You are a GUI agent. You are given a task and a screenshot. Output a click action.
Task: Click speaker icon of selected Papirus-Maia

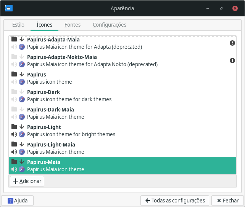click(x=14, y=169)
